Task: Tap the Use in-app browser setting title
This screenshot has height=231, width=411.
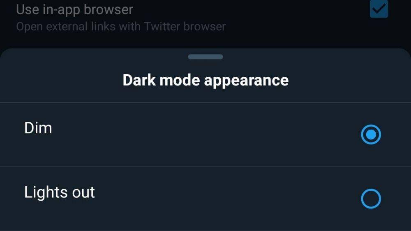Action: point(75,10)
